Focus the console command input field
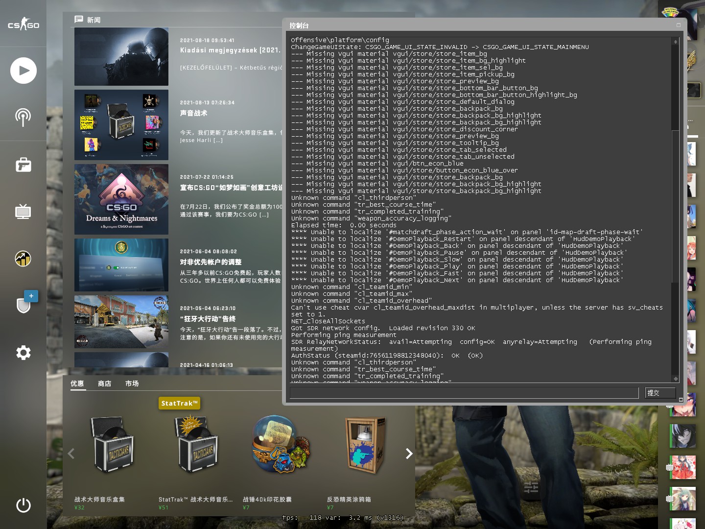 point(464,393)
